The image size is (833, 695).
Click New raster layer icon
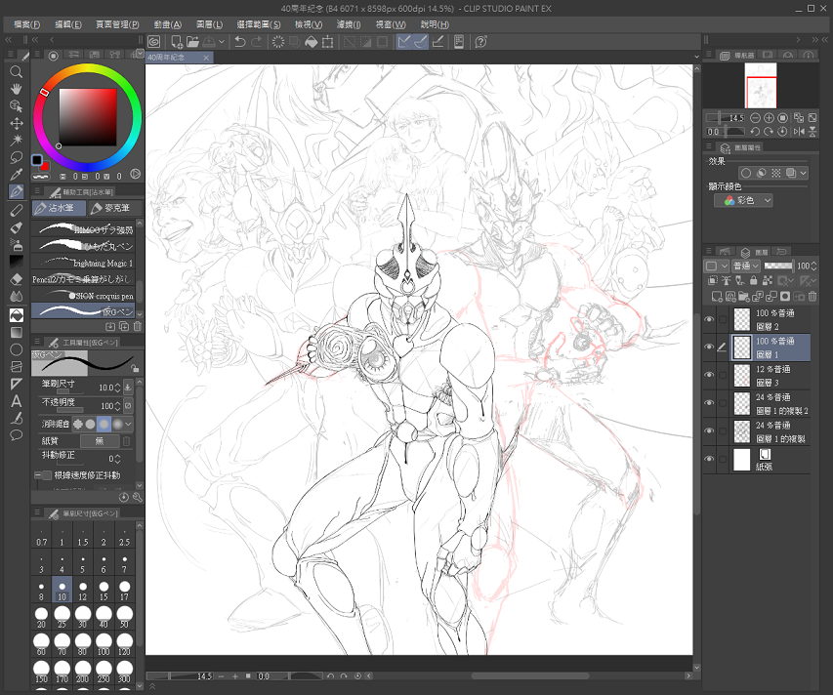click(717, 297)
